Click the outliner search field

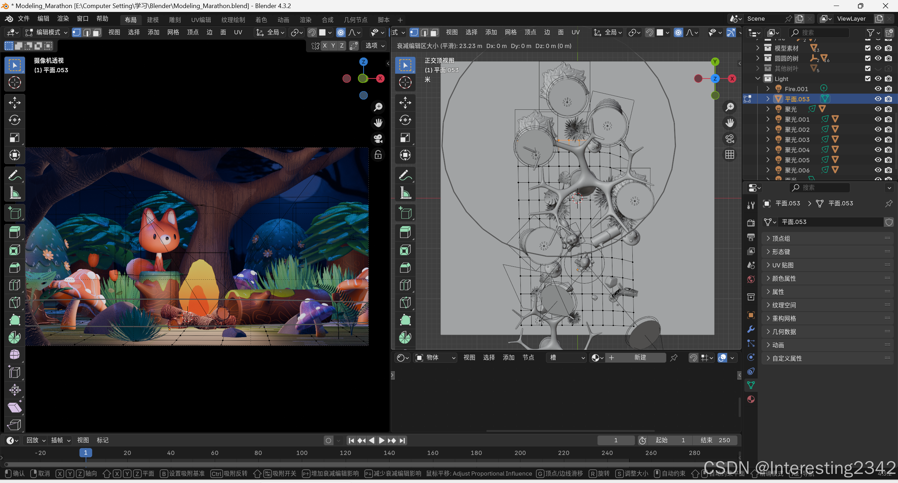[819, 33]
